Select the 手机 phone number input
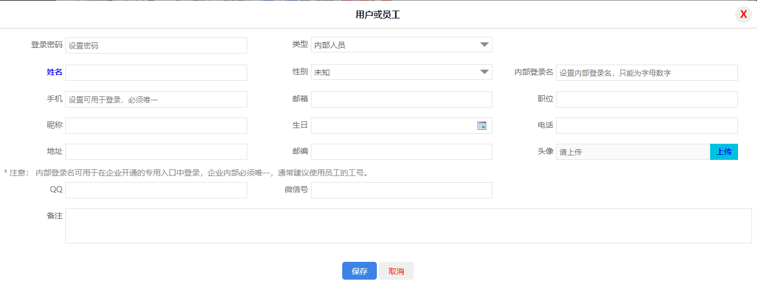 click(156, 100)
